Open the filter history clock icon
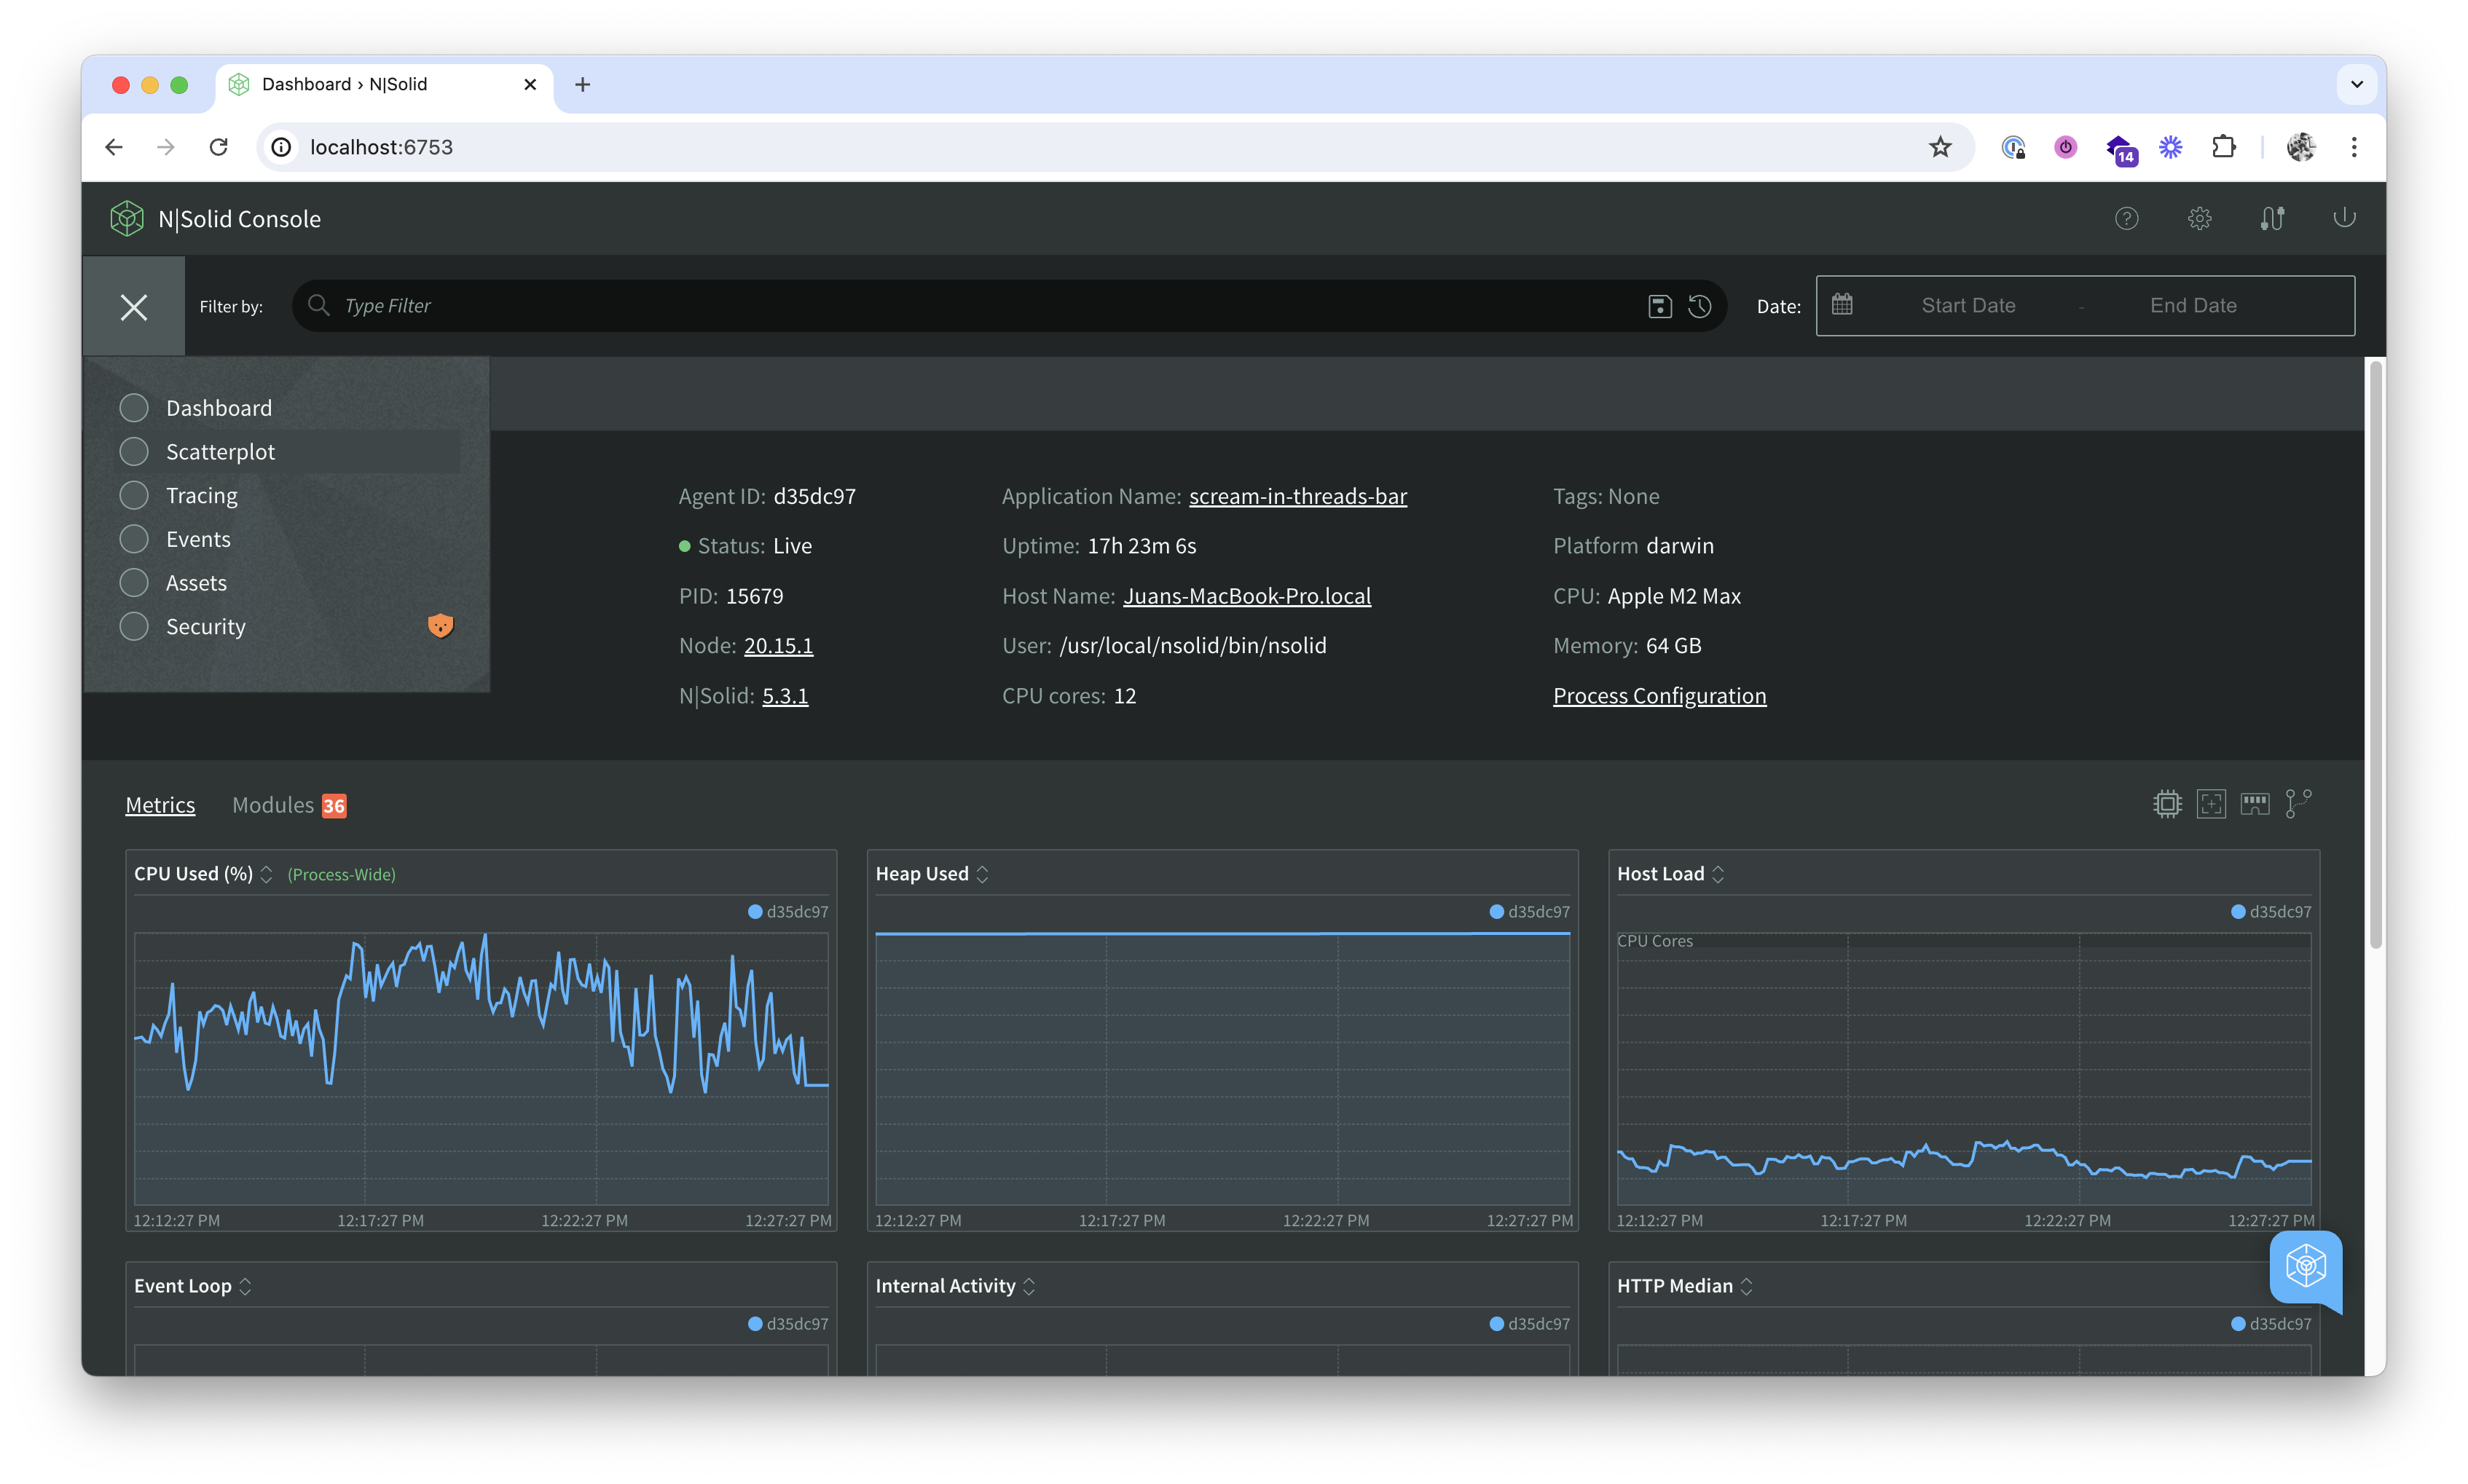This screenshot has width=2468, height=1484. coord(1699,306)
